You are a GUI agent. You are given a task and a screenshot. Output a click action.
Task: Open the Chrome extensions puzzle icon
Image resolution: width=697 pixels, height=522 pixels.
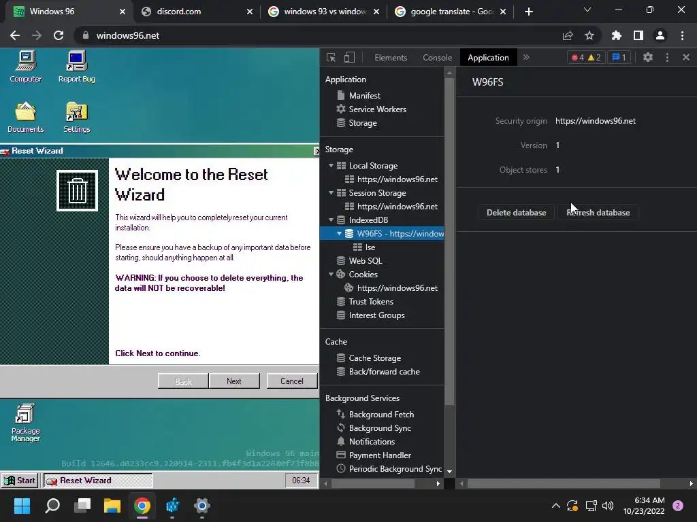617,35
